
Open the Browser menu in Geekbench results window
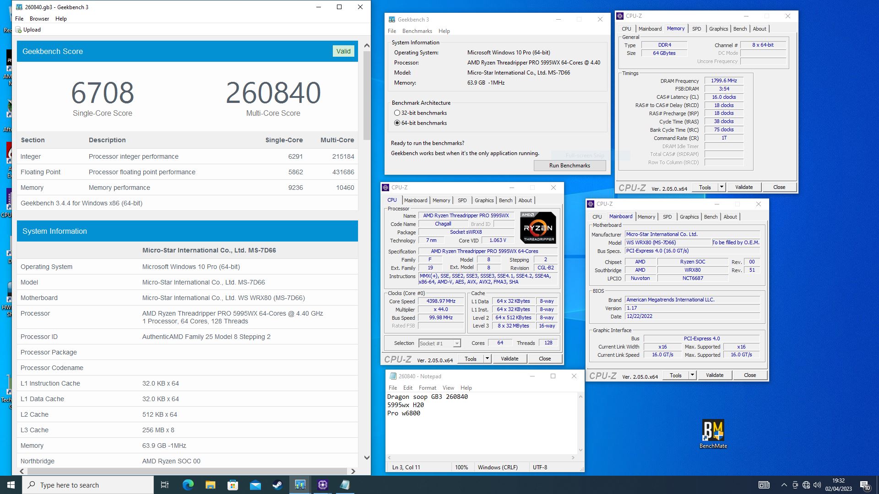[x=39, y=19]
